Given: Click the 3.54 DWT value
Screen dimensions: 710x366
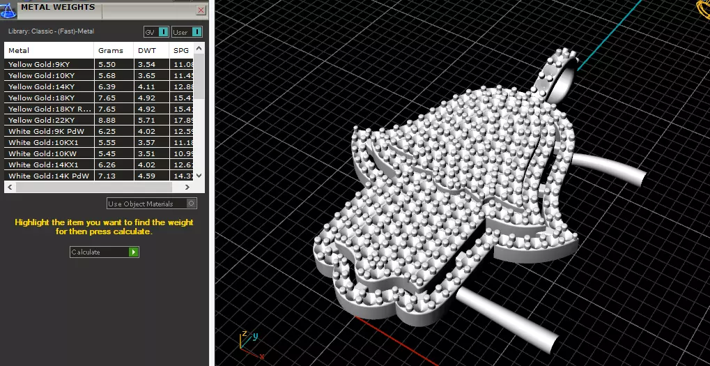Looking at the screenshot, I should 147,64.
